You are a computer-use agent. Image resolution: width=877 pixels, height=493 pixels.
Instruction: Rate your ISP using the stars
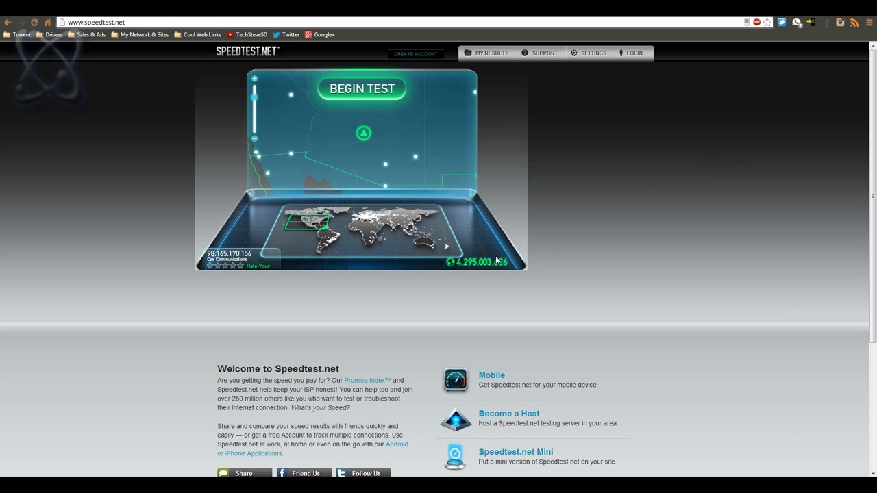pos(225,266)
